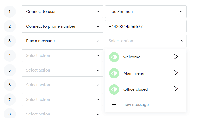Open Select action dropdown for step 4
The image size is (197, 118).
(x=63, y=56)
